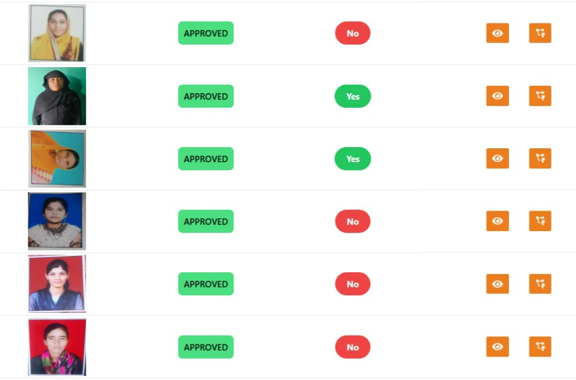
Task: Click the payment tree icon in the third row
Action: (x=540, y=159)
